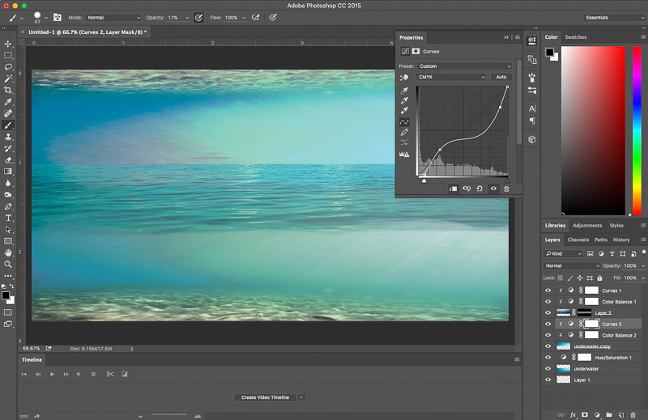Select the Blur tool

[x=8, y=183]
